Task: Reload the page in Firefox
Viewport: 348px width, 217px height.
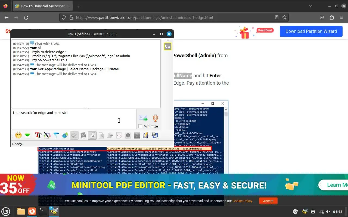Action: pos(26,17)
